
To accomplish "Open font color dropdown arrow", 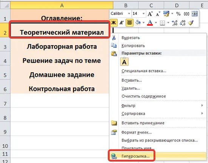I will [x=156, y=23].
